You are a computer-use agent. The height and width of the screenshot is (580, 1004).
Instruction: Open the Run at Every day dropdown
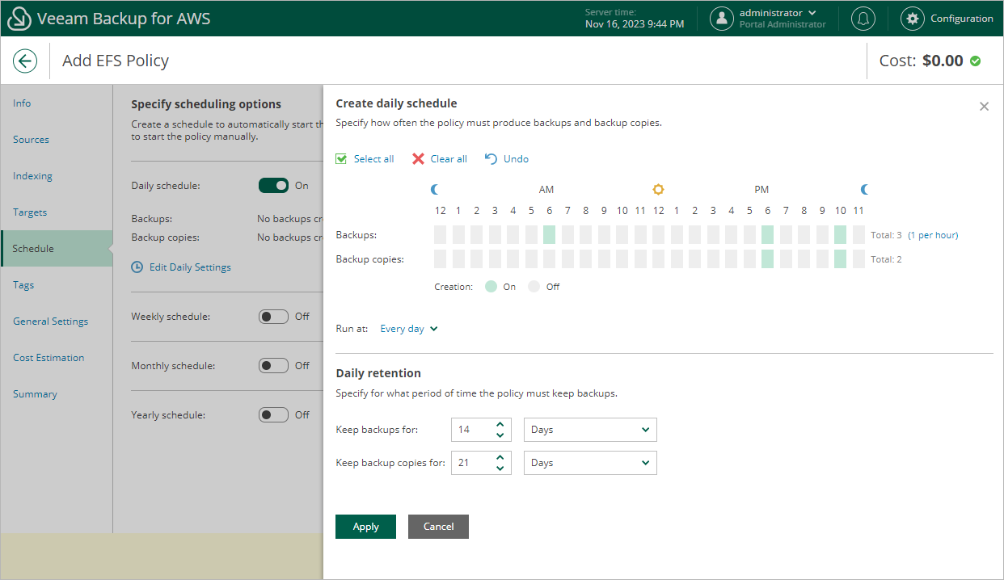click(409, 329)
